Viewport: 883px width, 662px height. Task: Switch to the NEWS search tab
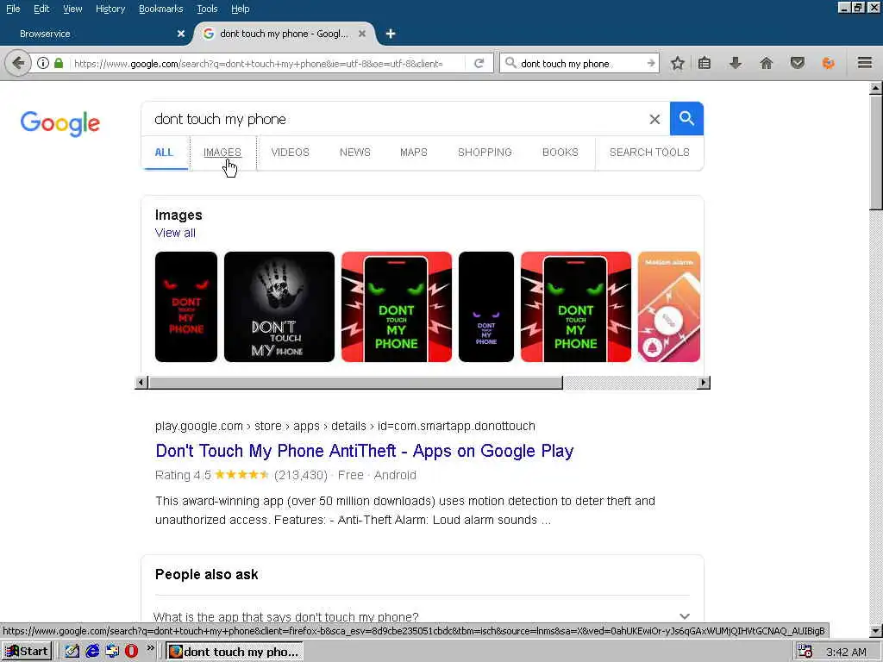[354, 153]
